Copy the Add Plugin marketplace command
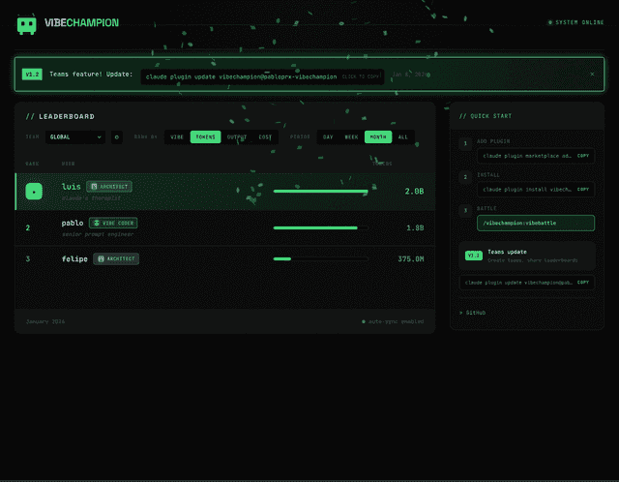 (x=583, y=155)
